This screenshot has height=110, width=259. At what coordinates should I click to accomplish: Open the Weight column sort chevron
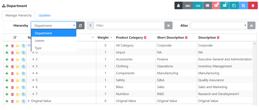point(111,38)
